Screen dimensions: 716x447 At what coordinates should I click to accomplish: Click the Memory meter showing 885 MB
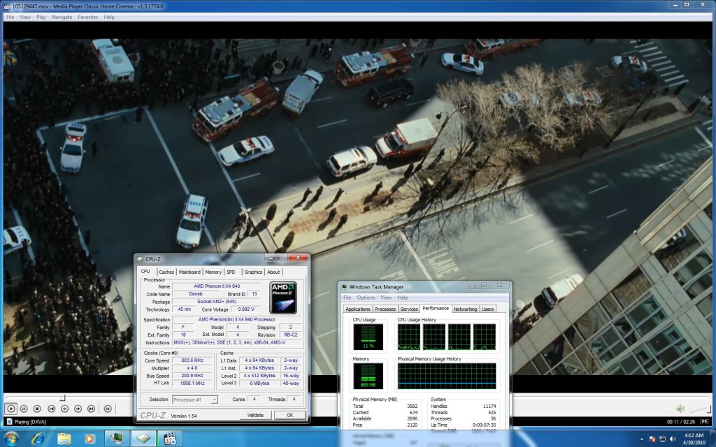point(368,376)
